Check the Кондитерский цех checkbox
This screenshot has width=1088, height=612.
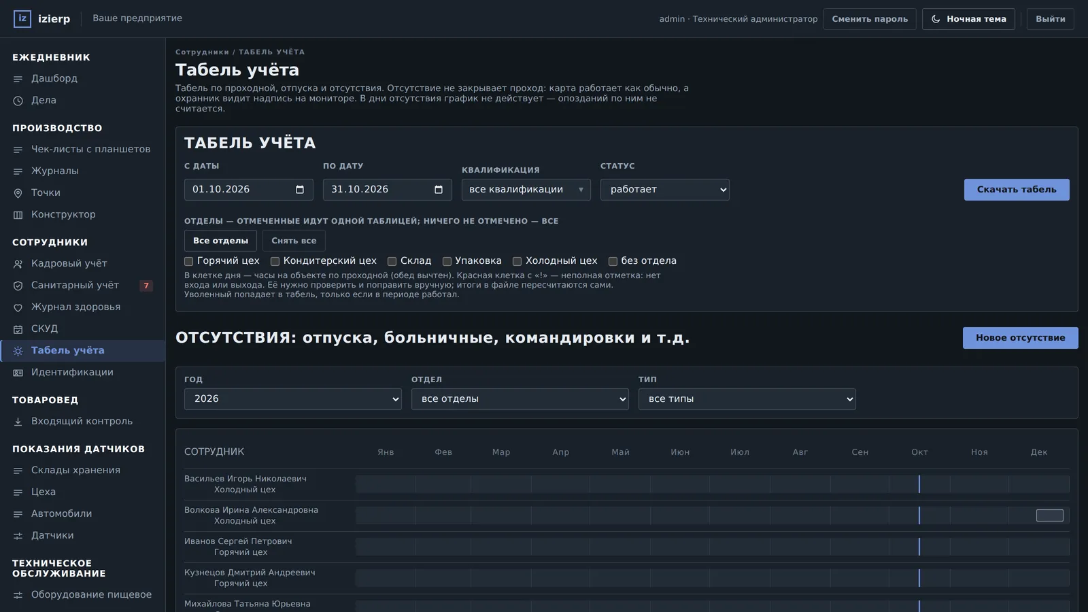click(x=275, y=261)
